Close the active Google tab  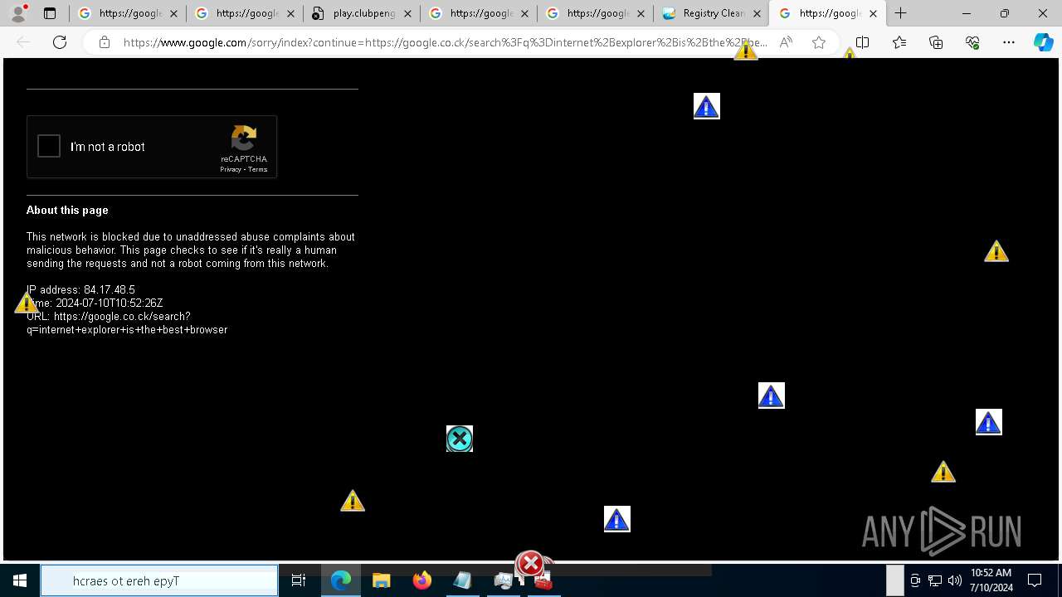(873, 13)
